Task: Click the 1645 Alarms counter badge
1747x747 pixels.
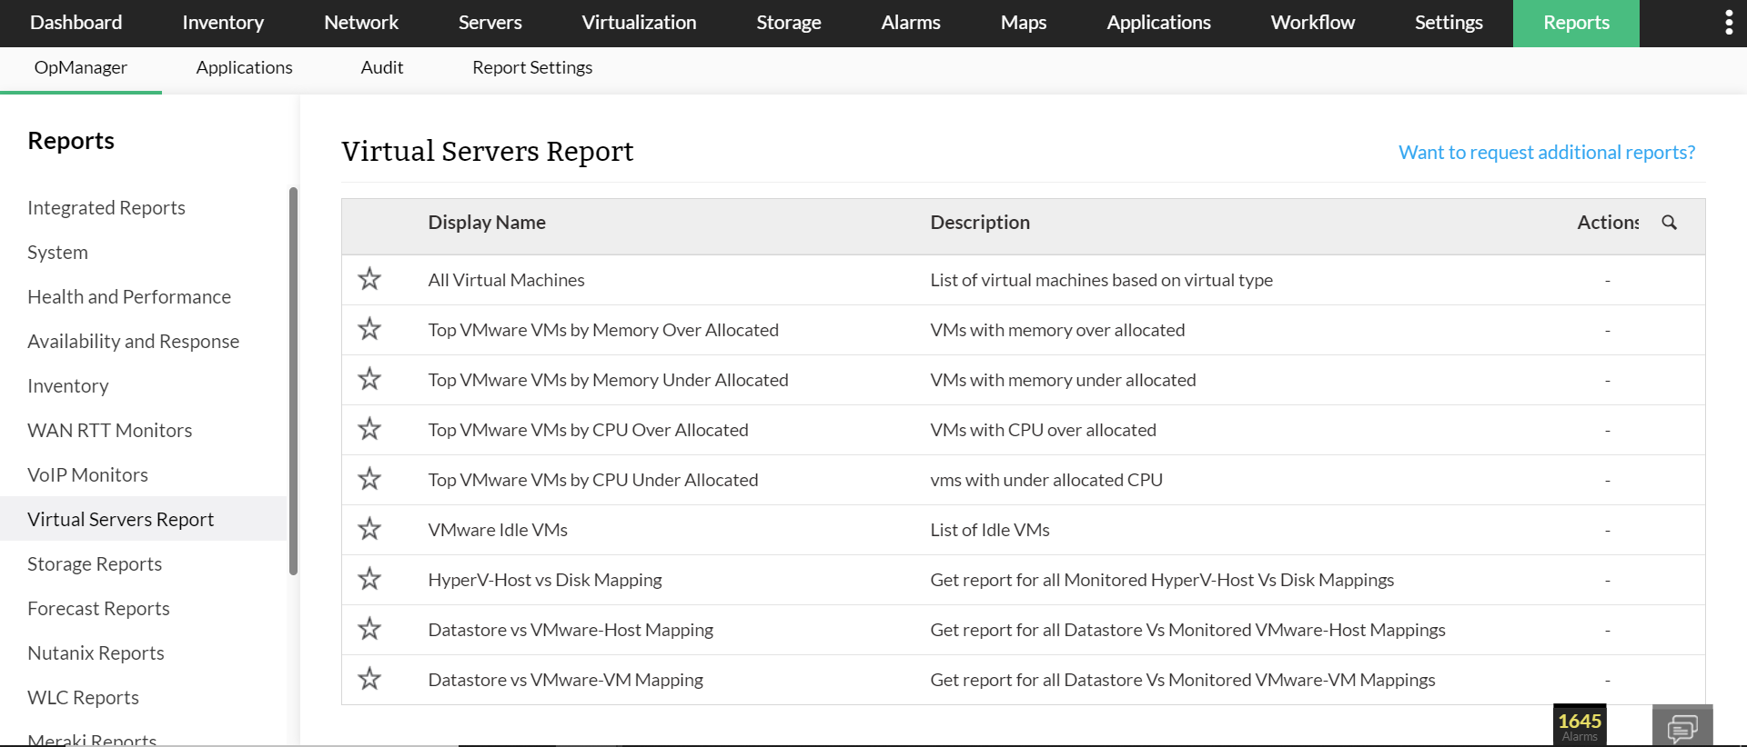Action: tap(1579, 725)
